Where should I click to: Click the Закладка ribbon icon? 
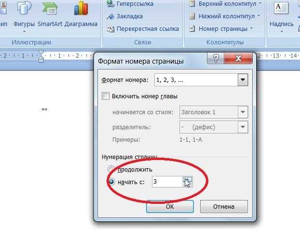pyautogui.click(x=110, y=17)
